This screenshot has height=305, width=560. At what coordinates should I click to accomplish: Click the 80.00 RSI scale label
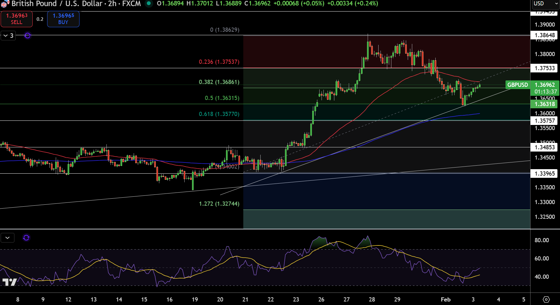[542, 240]
